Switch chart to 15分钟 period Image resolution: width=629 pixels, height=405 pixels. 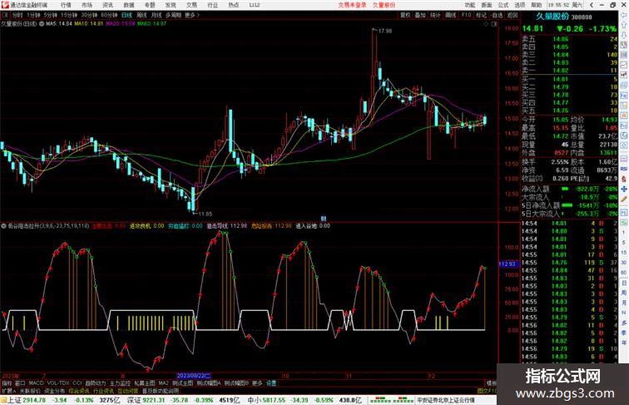(69, 15)
